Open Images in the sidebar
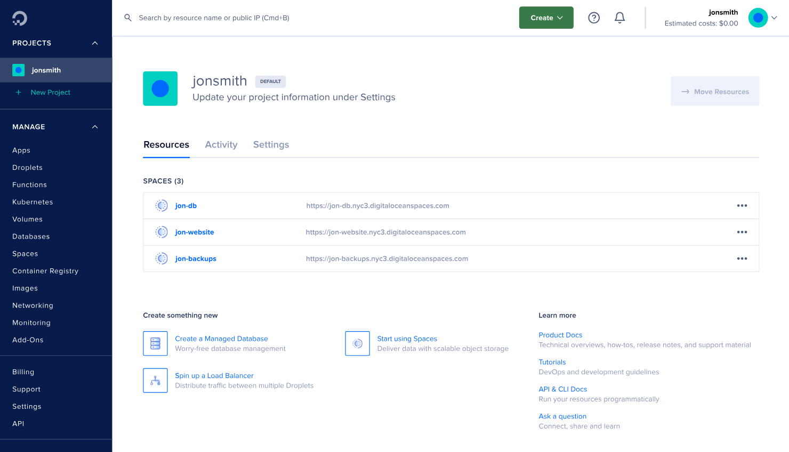This screenshot has height=452, width=789. [x=25, y=289]
